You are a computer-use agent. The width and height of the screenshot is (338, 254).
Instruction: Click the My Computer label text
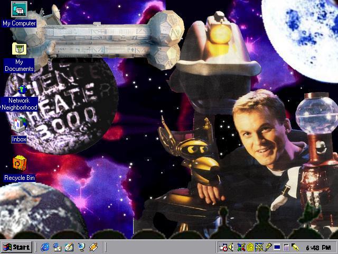19,23
